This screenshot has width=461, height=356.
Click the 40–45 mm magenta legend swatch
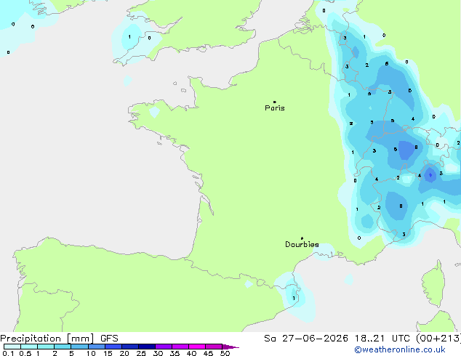pyautogui.click(x=197, y=347)
